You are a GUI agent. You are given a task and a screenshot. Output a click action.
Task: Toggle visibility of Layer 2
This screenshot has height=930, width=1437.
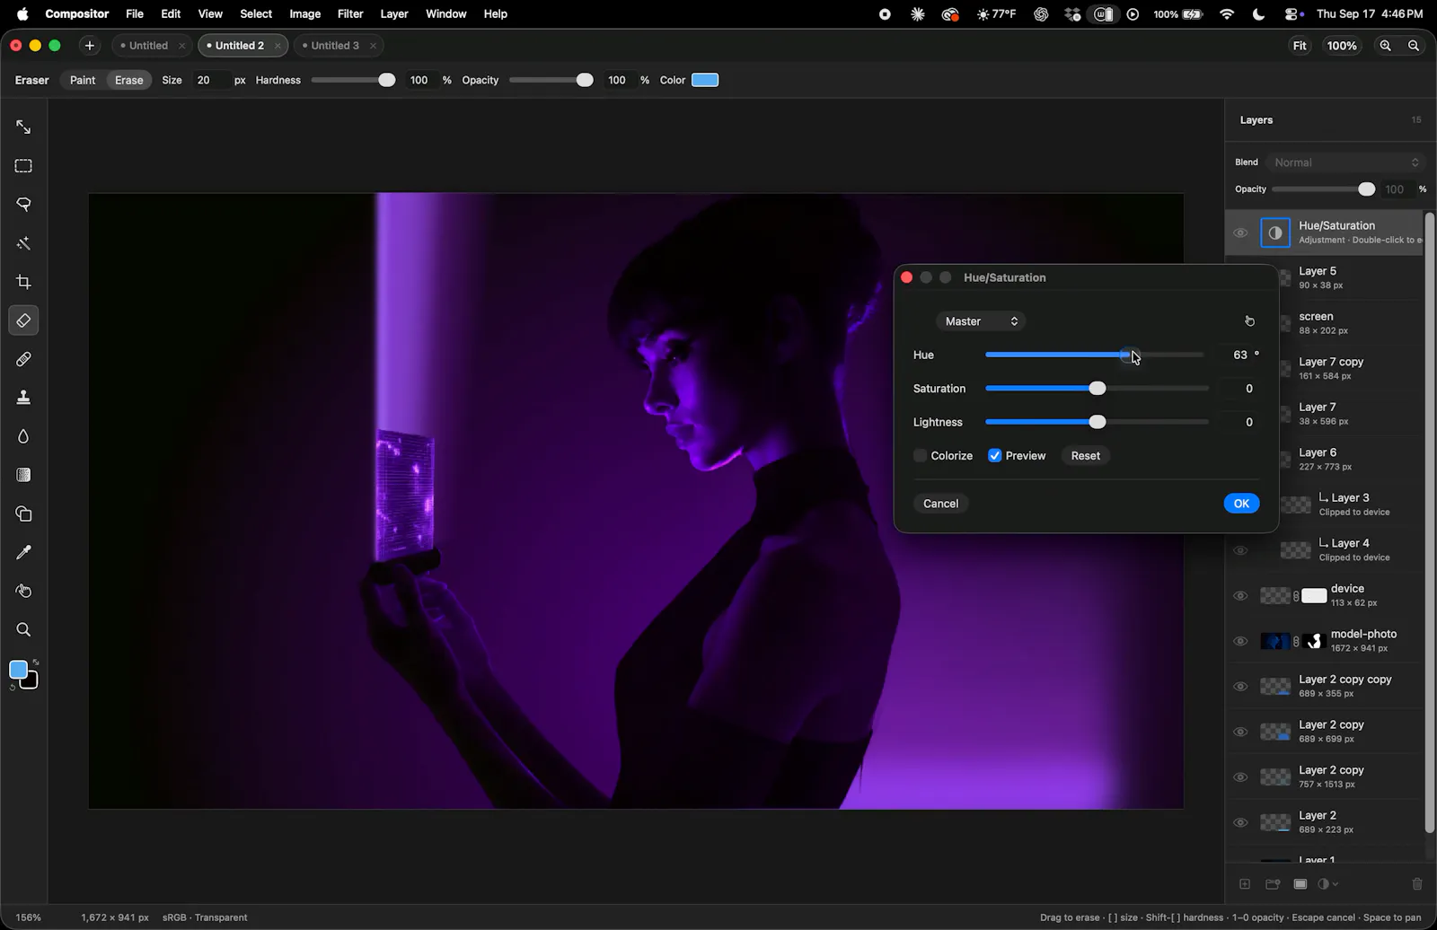tap(1240, 822)
